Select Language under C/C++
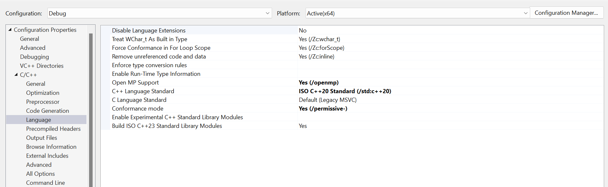Screen dimensions: 608x187 [38, 120]
